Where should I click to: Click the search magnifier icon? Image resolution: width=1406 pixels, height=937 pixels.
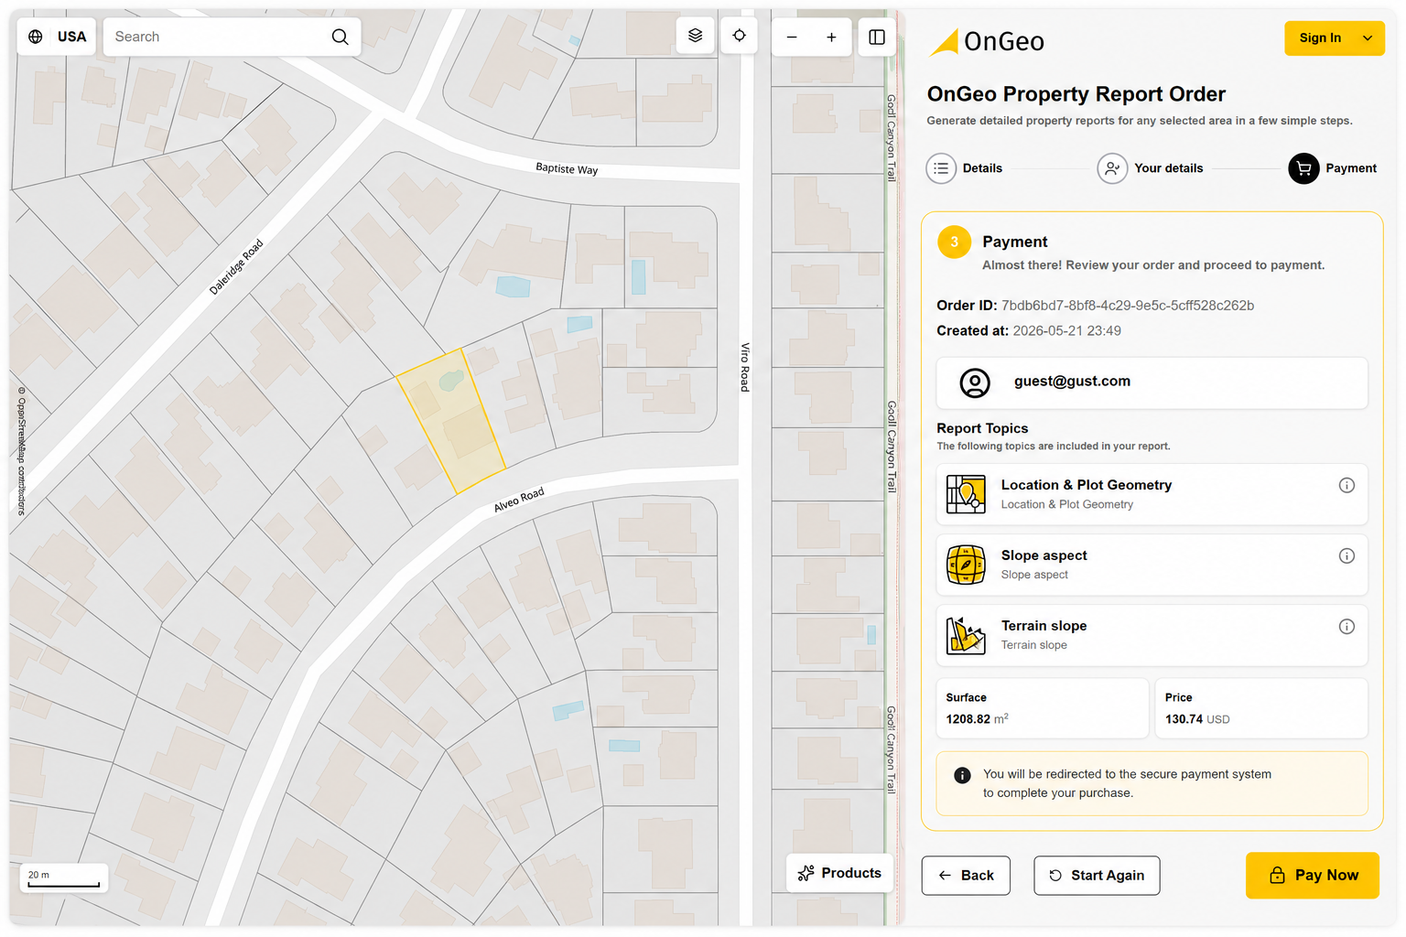(340, 37)
